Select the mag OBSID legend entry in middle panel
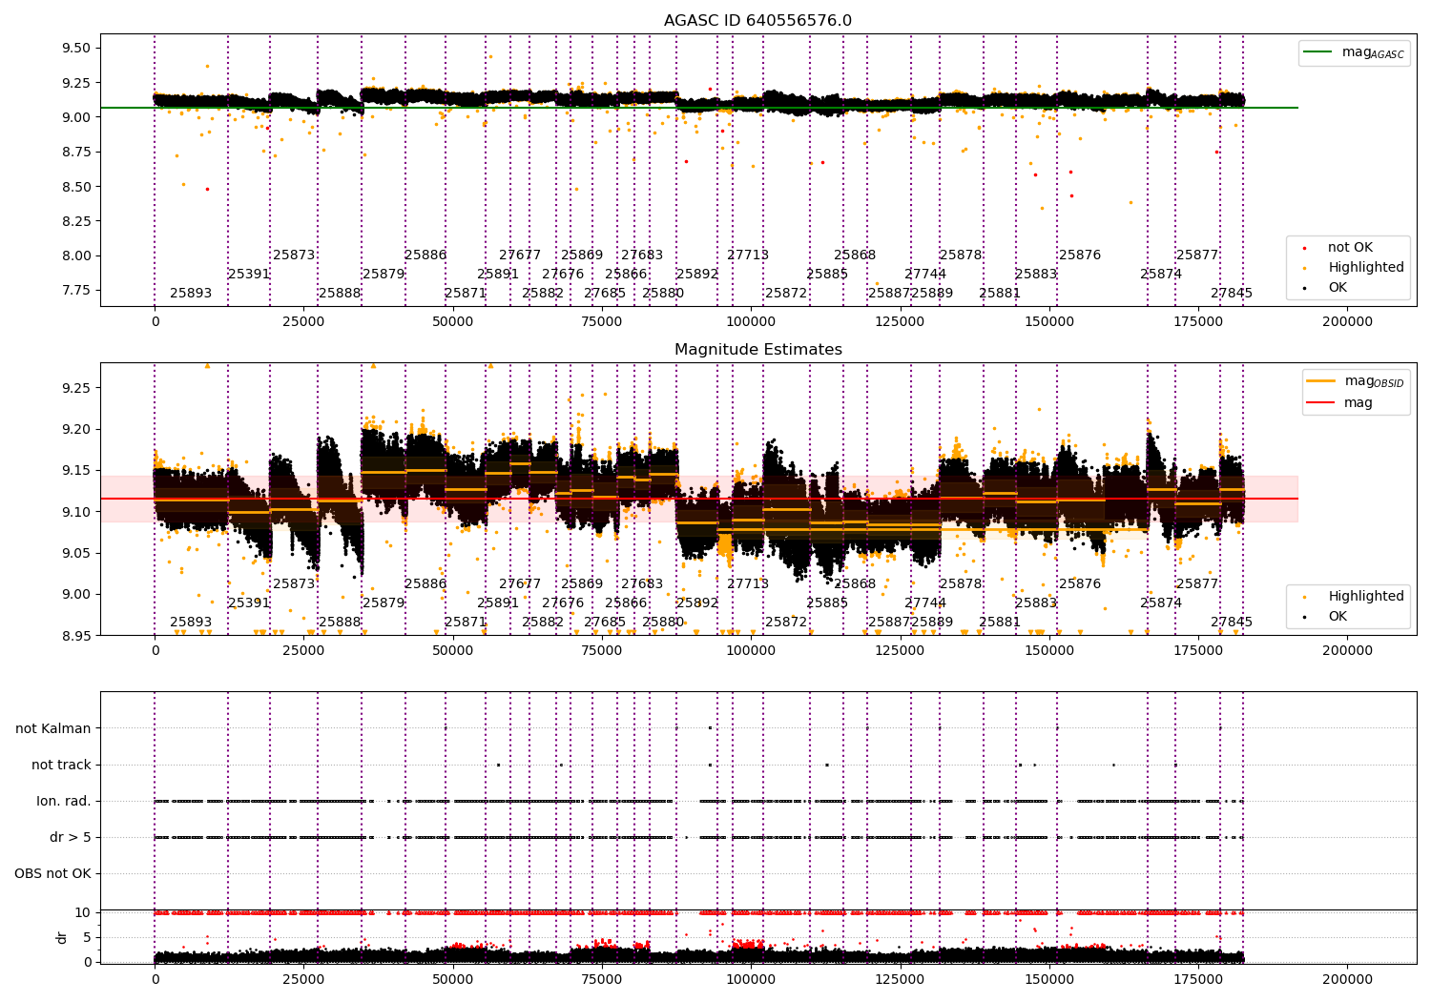This screenshot has width=1431, height=1001. [x=1357, y=381]
